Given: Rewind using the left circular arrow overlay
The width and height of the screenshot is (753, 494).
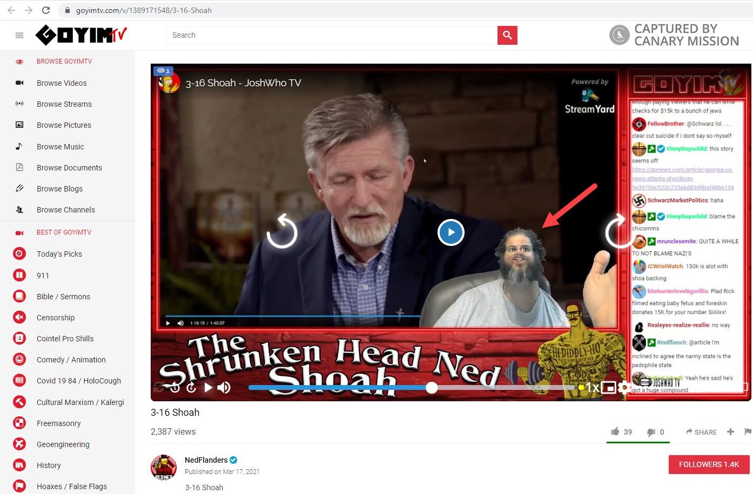Looking at the screenshot, I should point(282,232).
